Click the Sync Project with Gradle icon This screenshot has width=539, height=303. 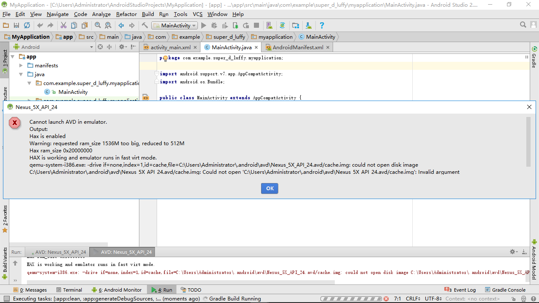(x=282, y=26)
